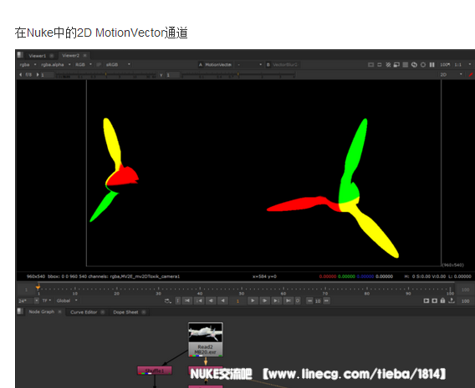Screen dimensions: 475x388
Task: Click the downrez viewer icon
Action: click(396, 65)
